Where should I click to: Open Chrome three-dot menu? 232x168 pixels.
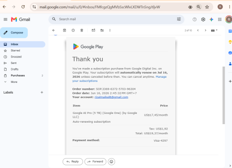[230, 7]
